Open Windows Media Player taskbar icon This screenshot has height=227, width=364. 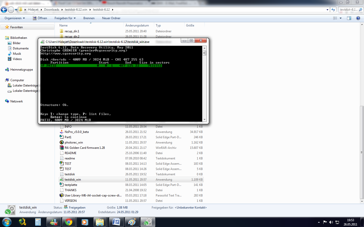tap(85, 222)
